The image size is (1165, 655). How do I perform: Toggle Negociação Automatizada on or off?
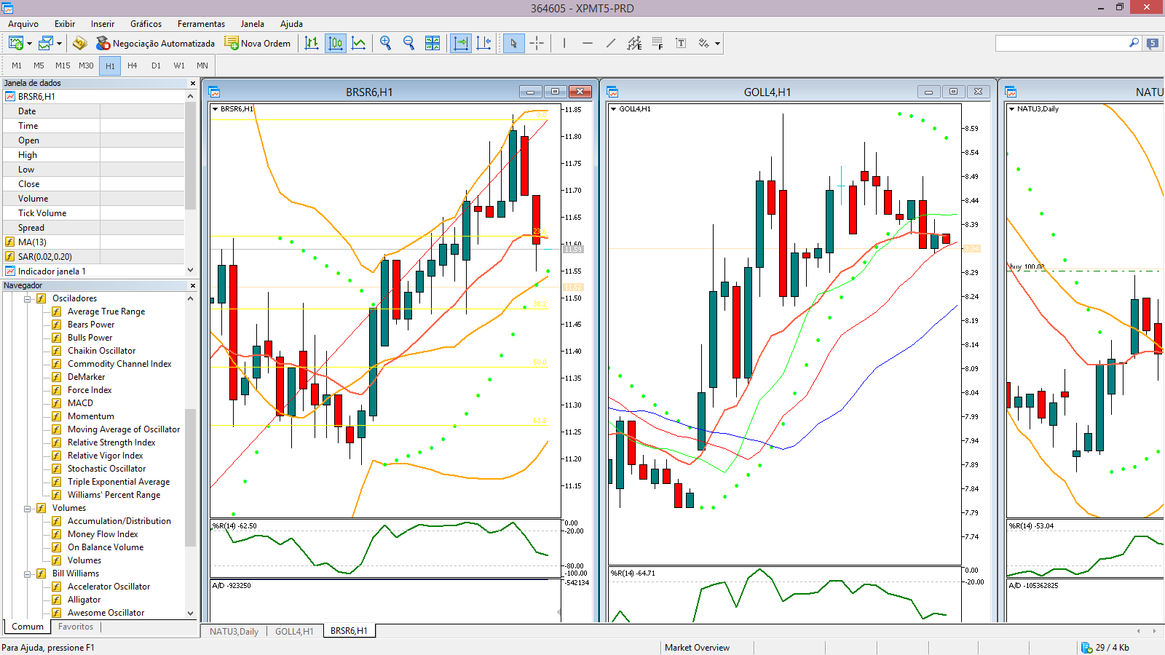(x=157, y=43)
